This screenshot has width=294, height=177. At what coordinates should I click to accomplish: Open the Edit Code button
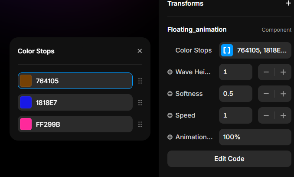[229, 159]
